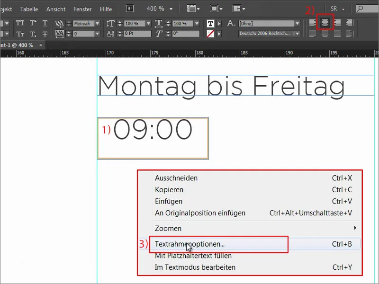
Task: Click the view options icon
Action: (193, 9)
